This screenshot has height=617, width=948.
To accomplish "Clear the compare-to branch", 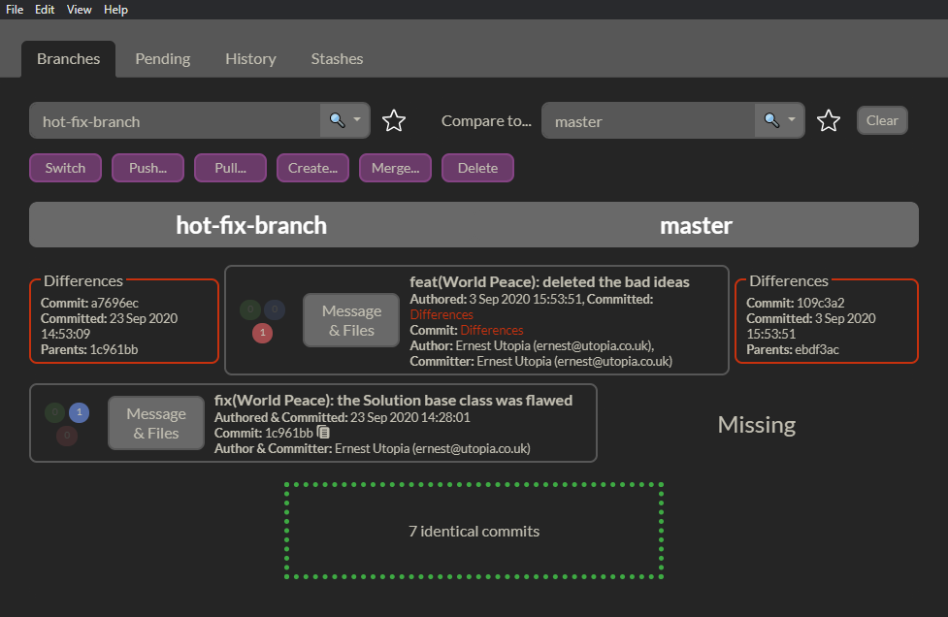I will [x=882, y=120].
